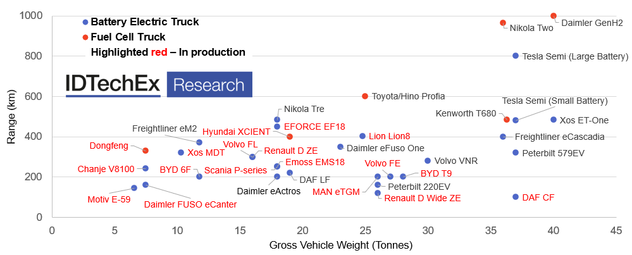
Task: Click the Toyota/Hino Profia fuel cell dot
Action: [365, 96]
